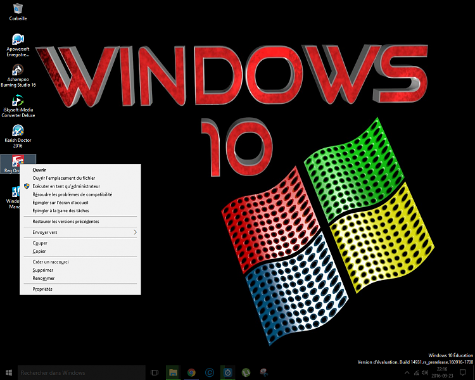Open the volume speaker tray icon

[425, 373]
